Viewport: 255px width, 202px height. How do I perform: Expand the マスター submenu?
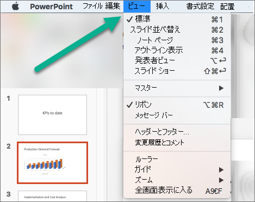(x=177, y=88)
